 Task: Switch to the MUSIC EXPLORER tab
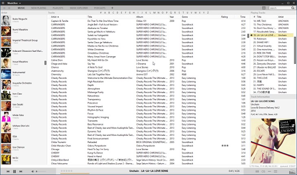click(79, 8)
